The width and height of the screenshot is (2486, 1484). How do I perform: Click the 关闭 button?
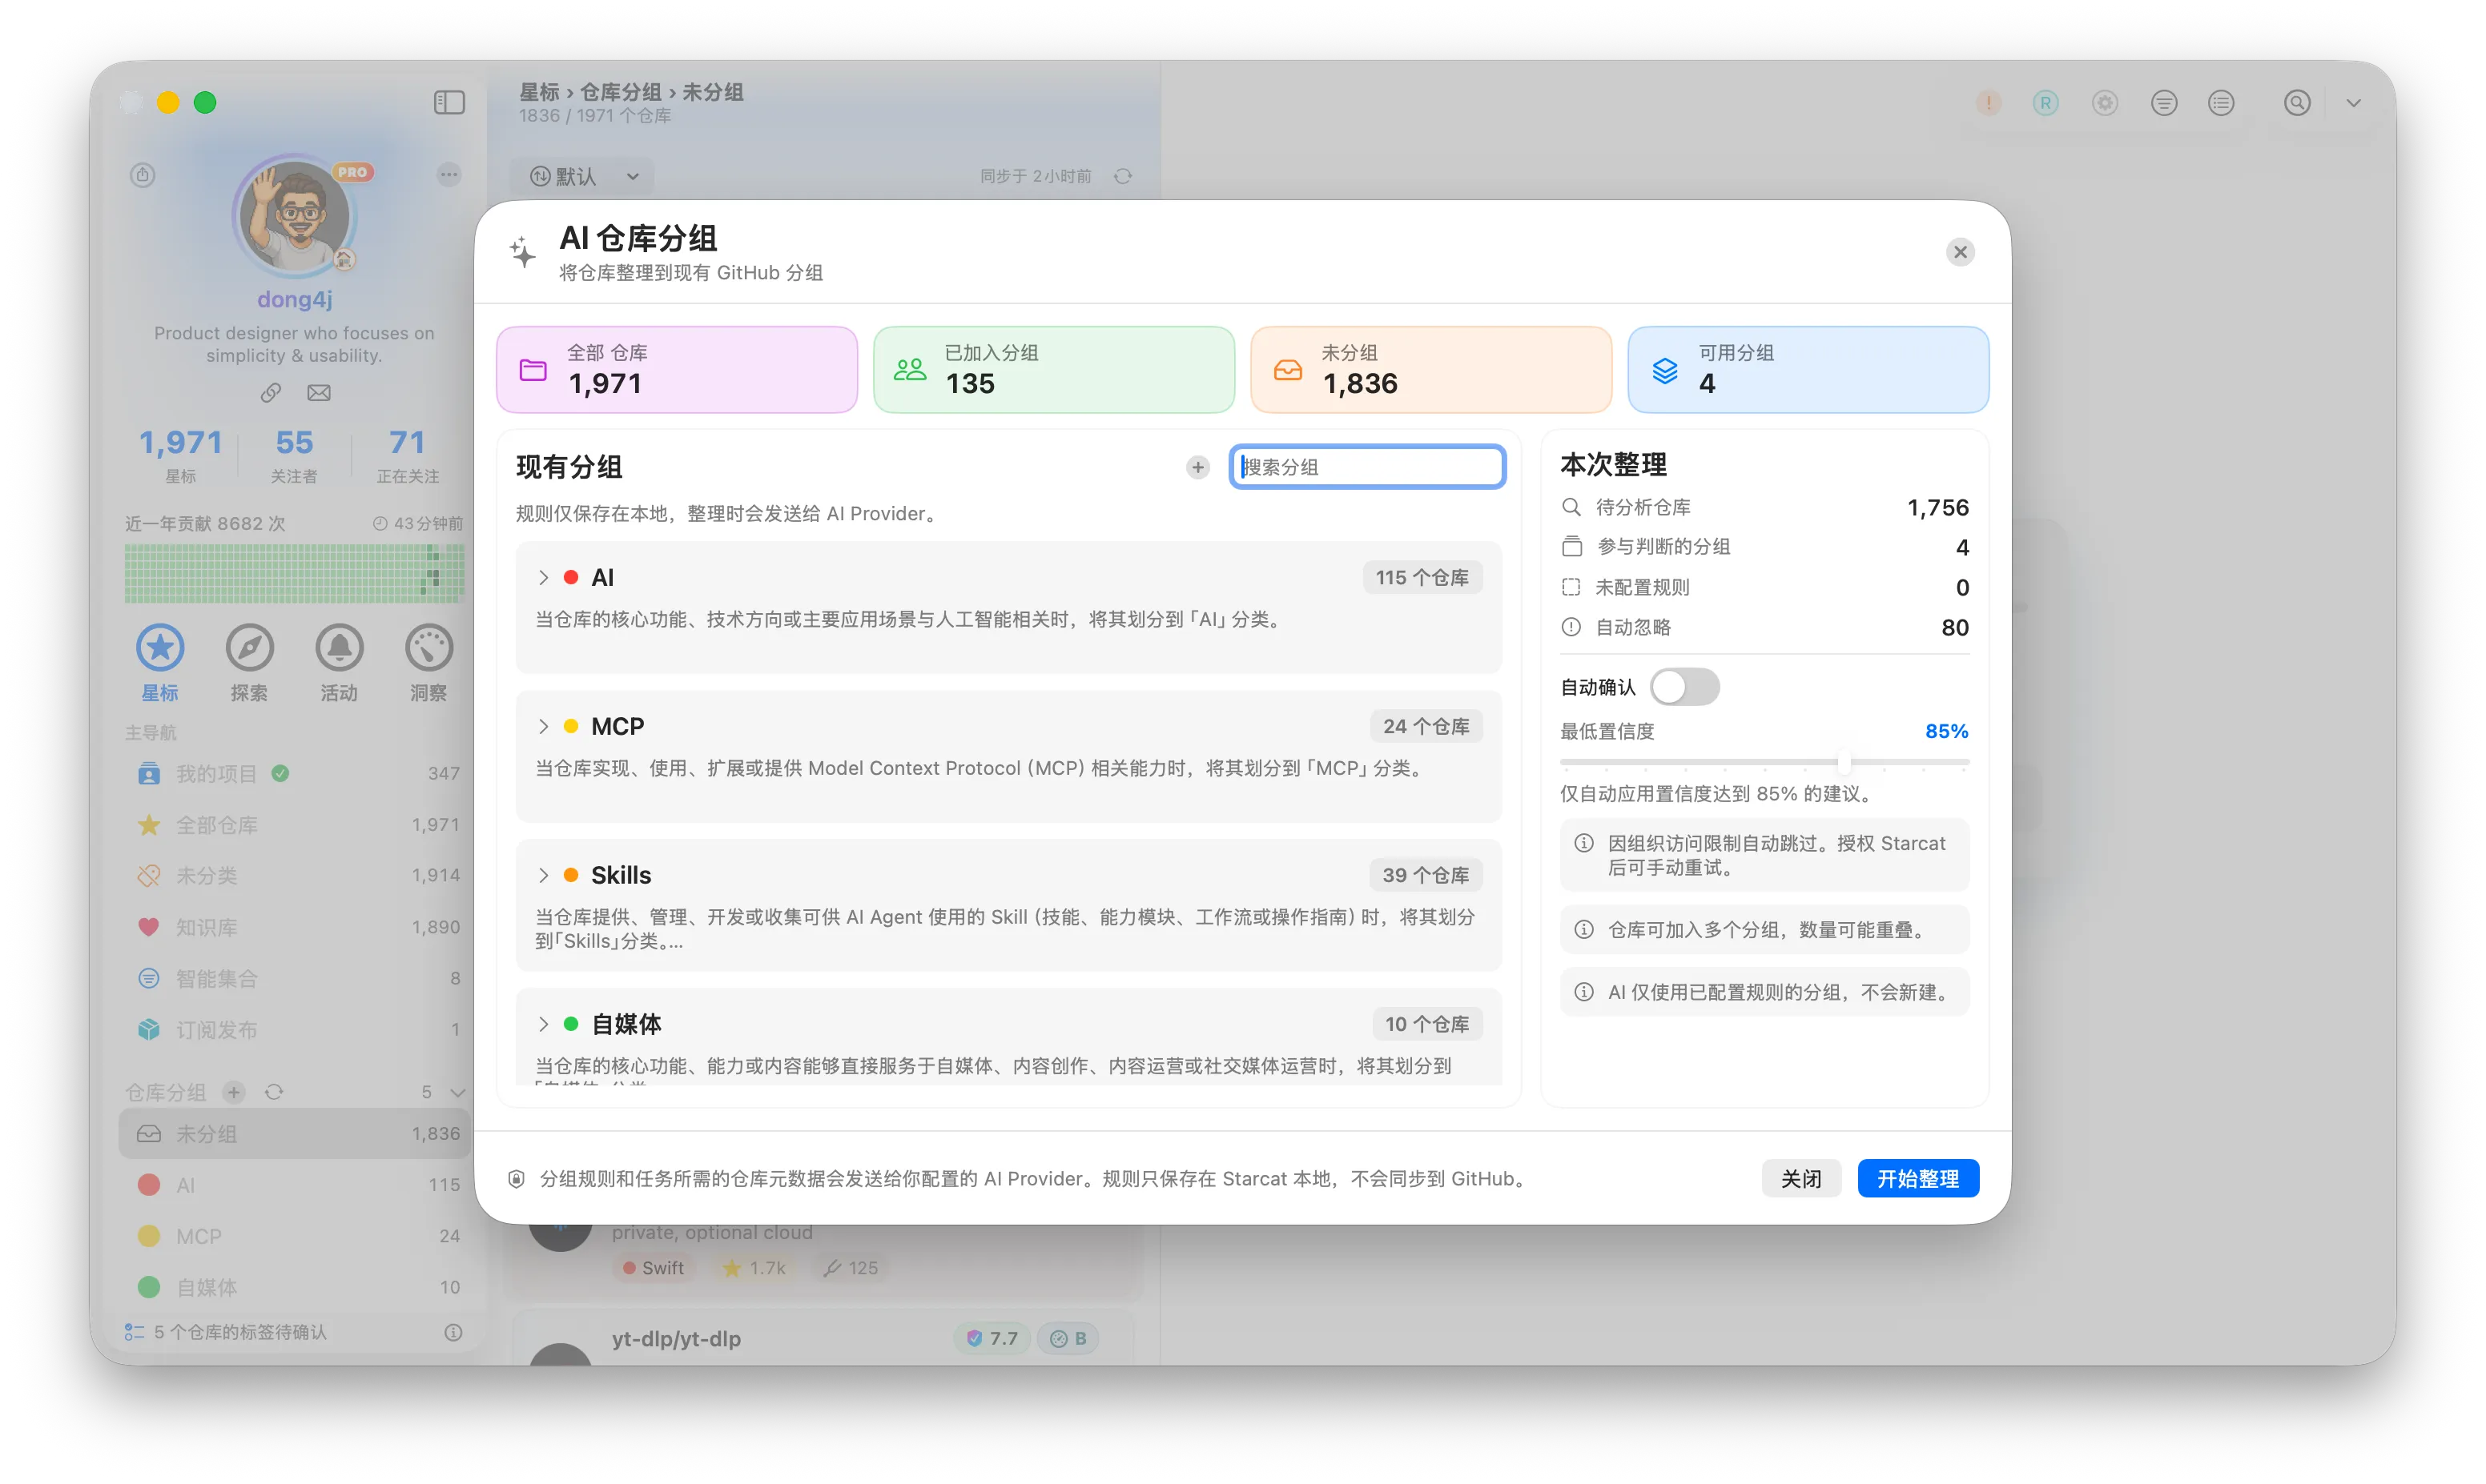[x=1800, y=1178]
